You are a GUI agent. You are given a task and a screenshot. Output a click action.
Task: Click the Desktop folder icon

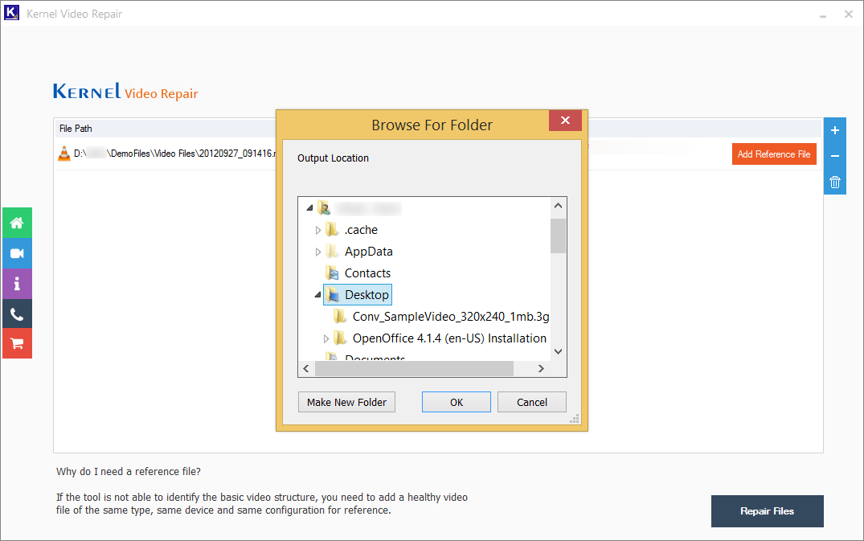point(332,295)
